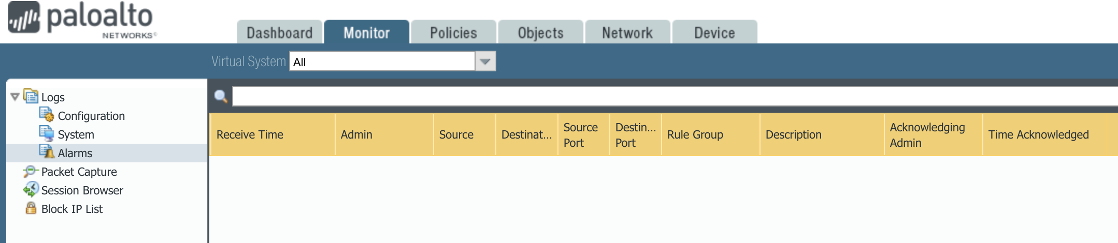
Task: Sort by the Receive Time column header
Action: click(x=250, y=135)
